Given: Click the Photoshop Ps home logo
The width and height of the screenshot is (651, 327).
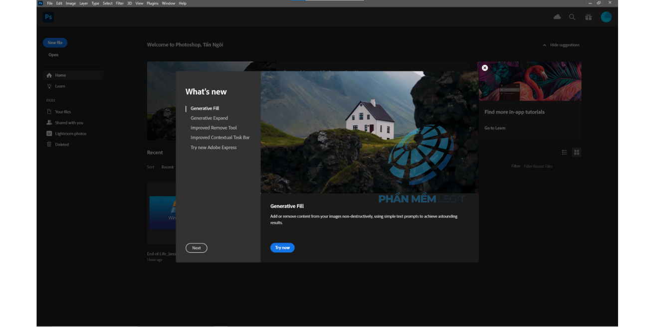Looking at the screenshot, I should (x=48, y=17).
